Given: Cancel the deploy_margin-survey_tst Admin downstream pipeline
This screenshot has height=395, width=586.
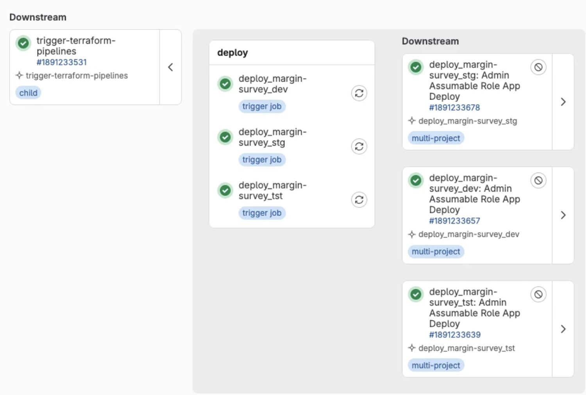Looking at the screenshot, I should pos(538,294).
